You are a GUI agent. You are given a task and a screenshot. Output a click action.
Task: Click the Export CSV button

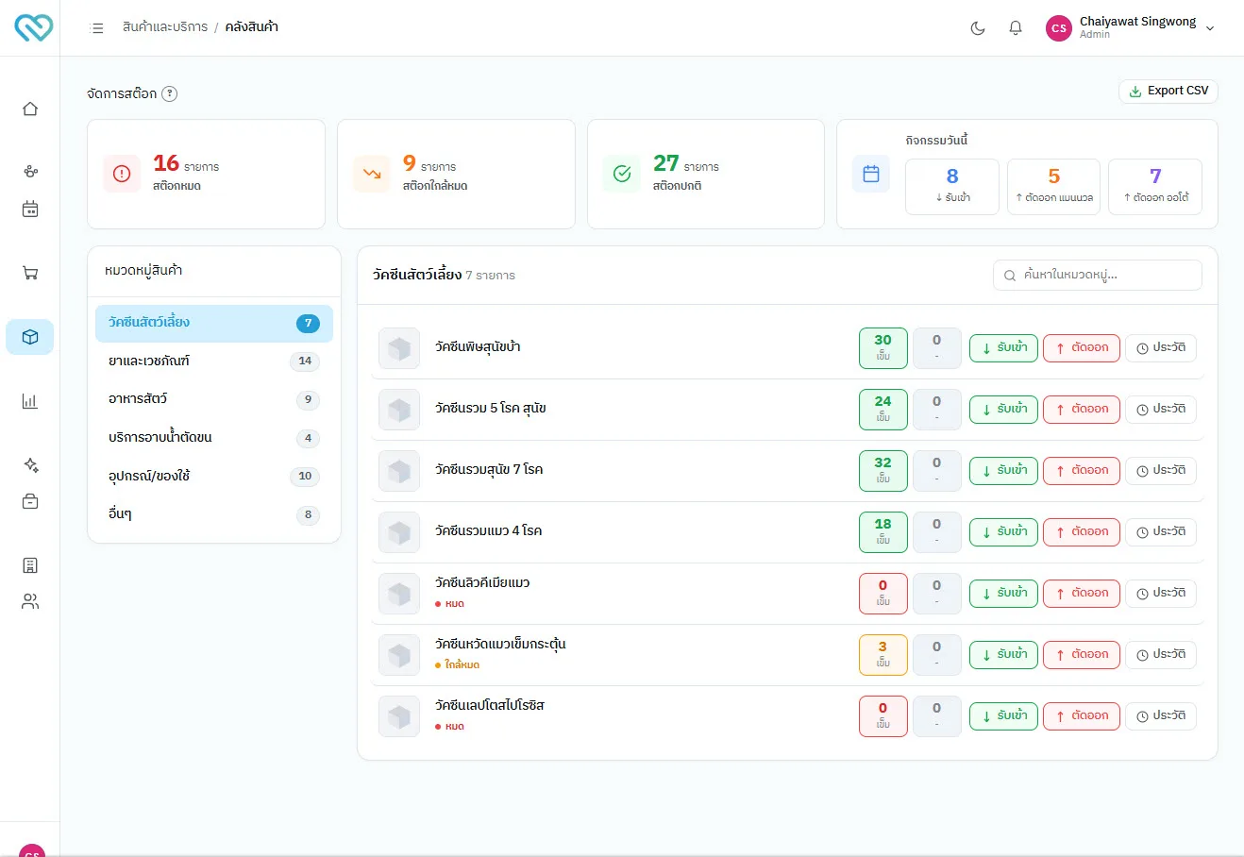pos(1168,92)
